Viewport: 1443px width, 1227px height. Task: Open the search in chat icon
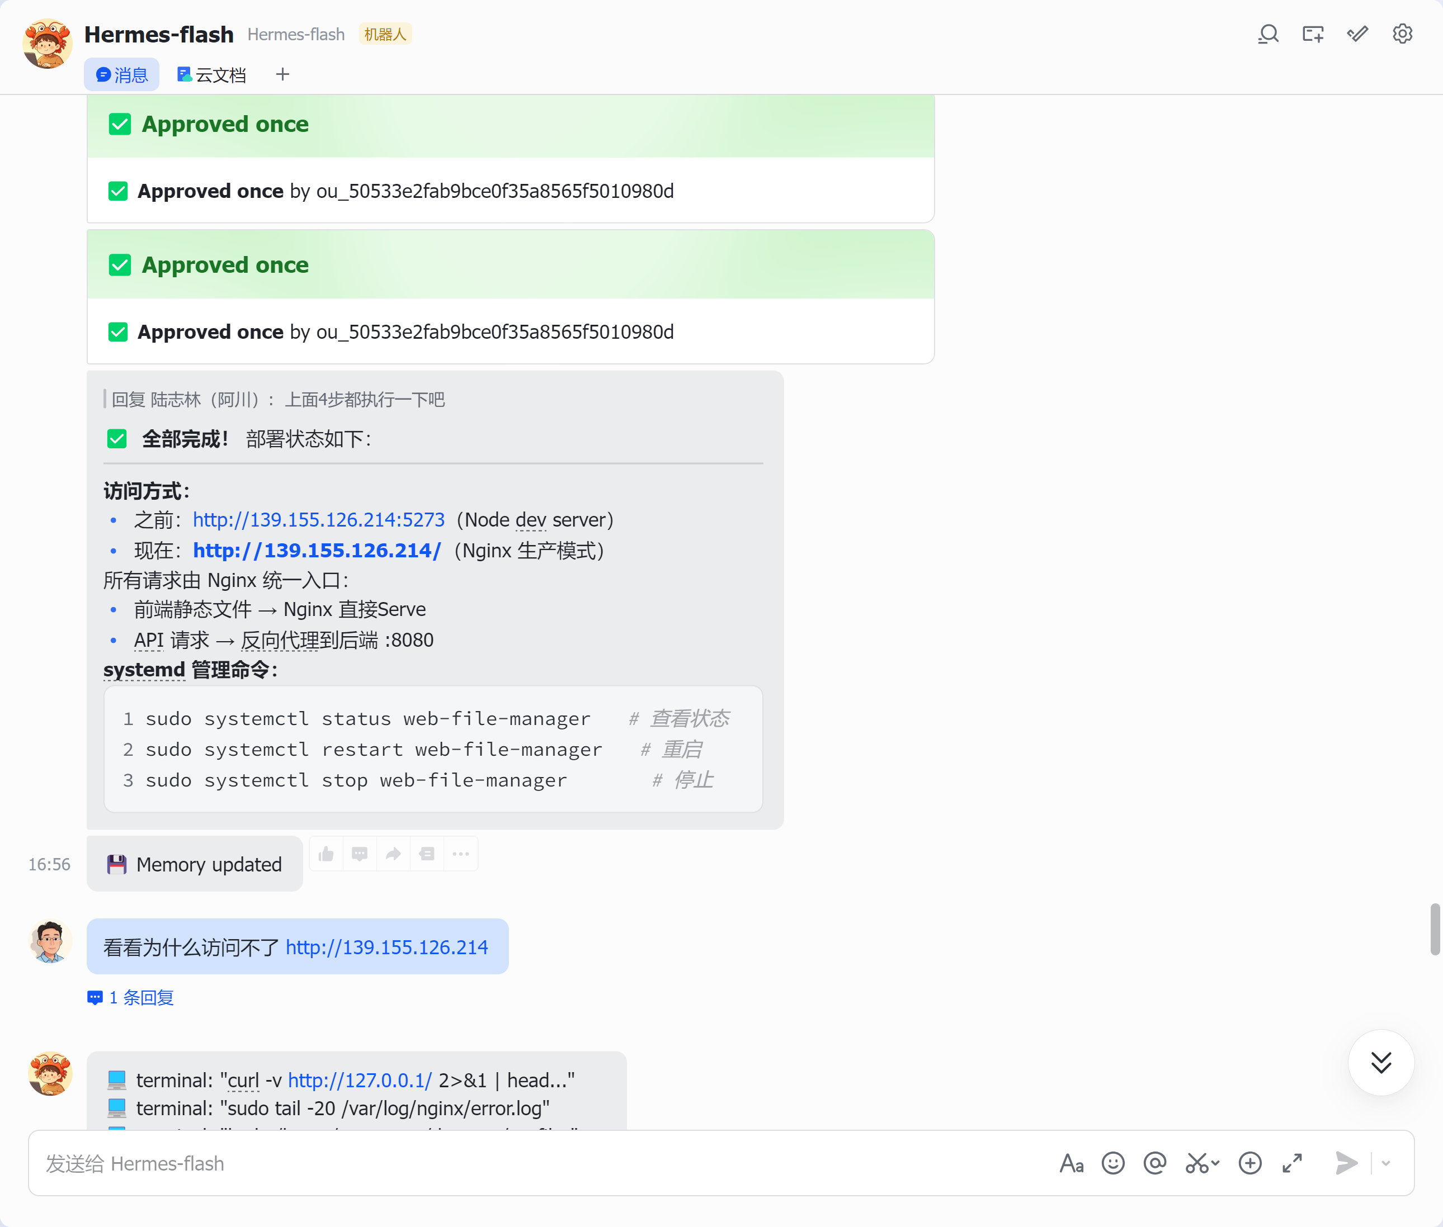coord(1268,34)
